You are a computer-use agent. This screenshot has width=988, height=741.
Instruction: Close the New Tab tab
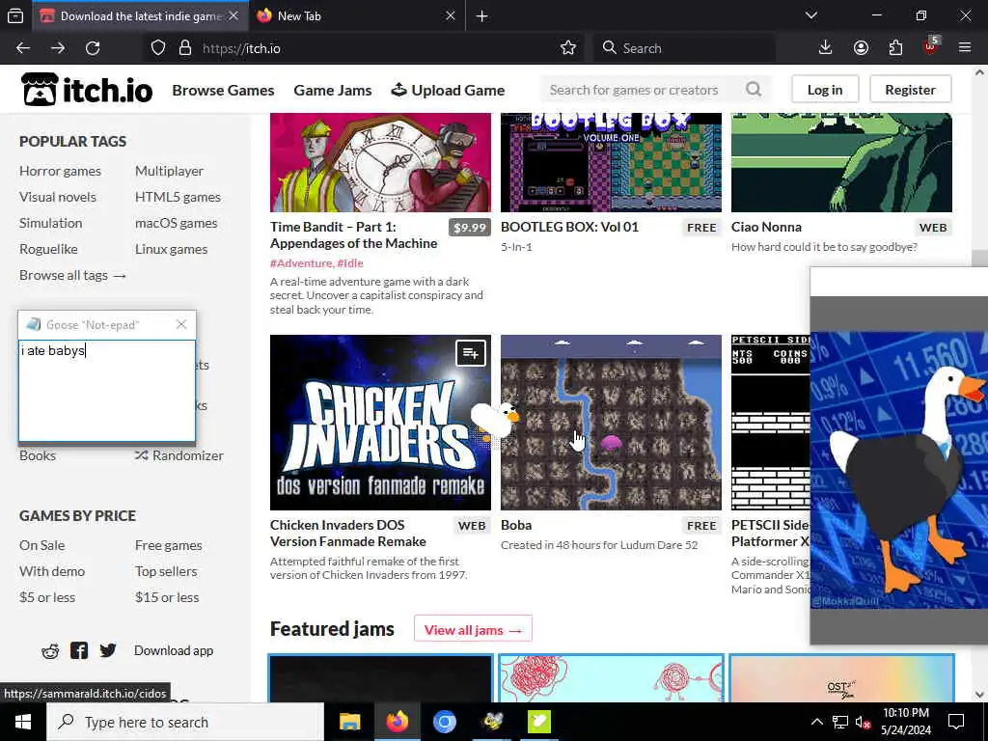pos(450,15)
